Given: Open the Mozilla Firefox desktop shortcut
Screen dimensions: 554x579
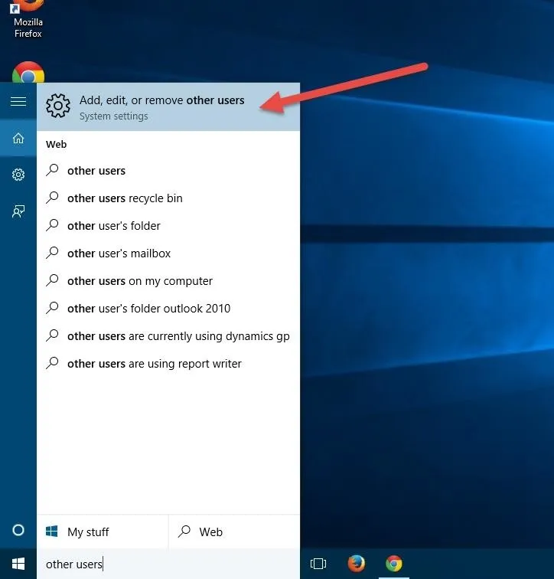Looking at the screenshot, I should (28, 19).
